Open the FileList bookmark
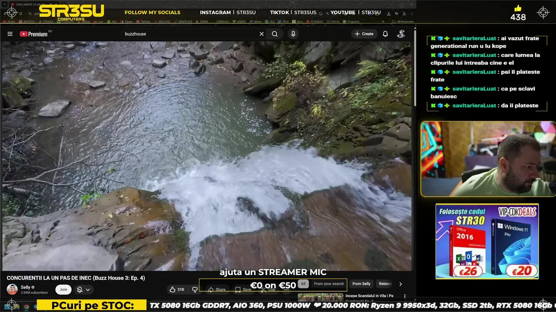This screenshot has width=556, height=312. point(333,21)
